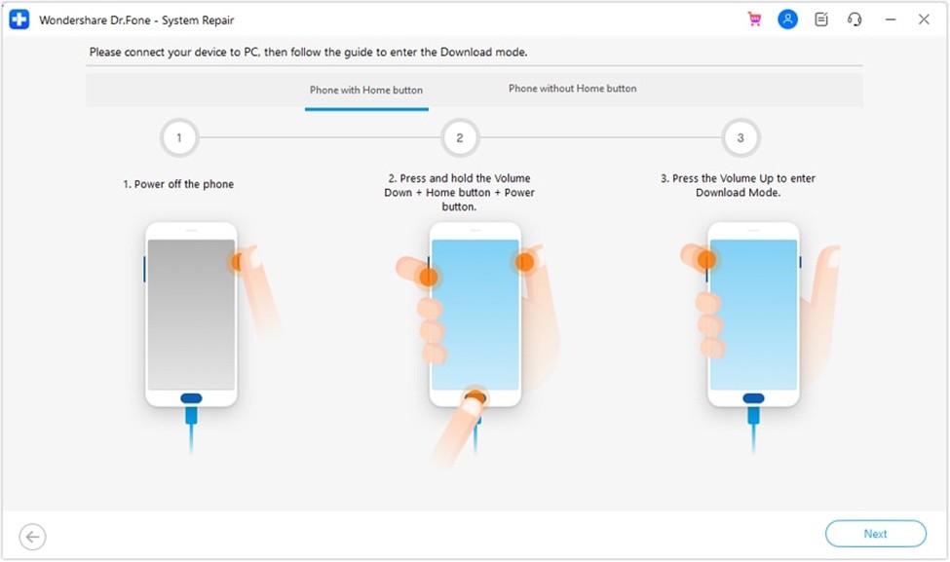
Task: Open the user account profile icon
Action: [787, 19]
